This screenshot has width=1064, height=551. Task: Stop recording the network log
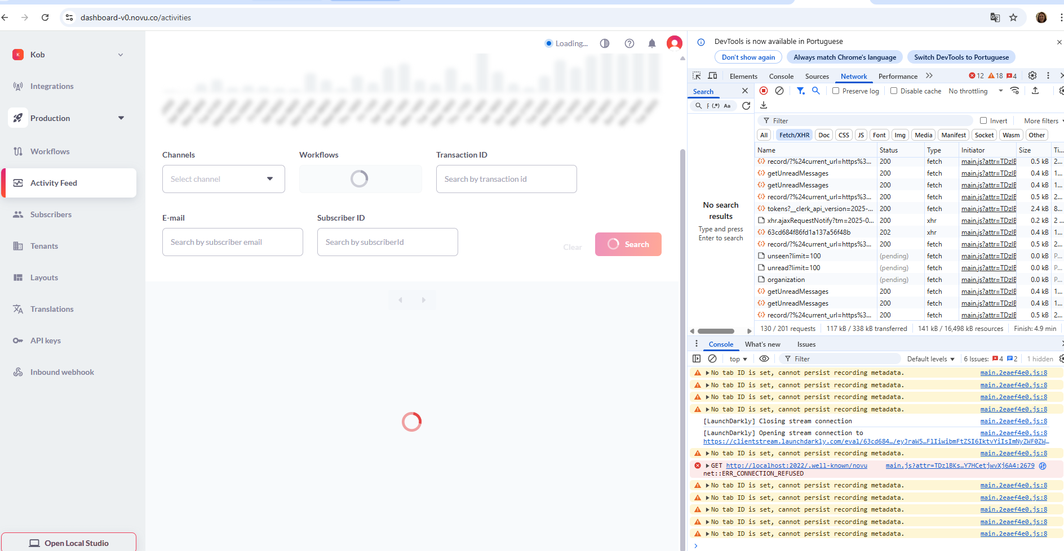tap(764, 91)
